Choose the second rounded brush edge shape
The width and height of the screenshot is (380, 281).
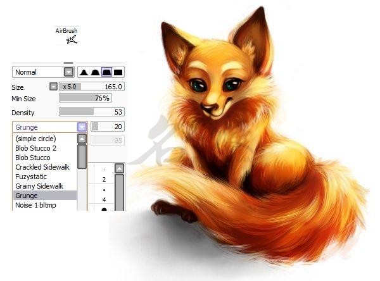pos(95,72)
